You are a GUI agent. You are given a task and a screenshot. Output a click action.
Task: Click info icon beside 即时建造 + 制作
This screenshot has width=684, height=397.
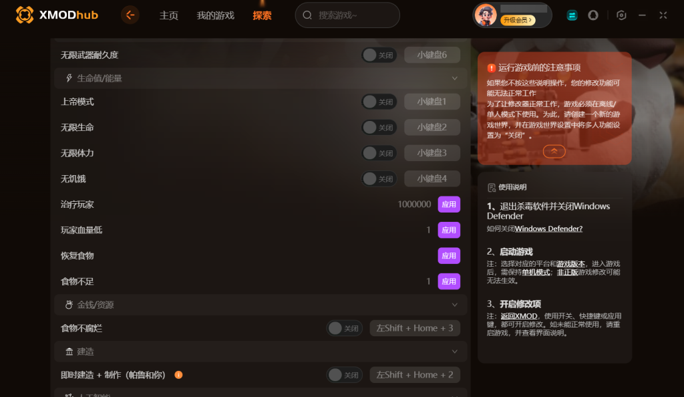tap(178, 375)
